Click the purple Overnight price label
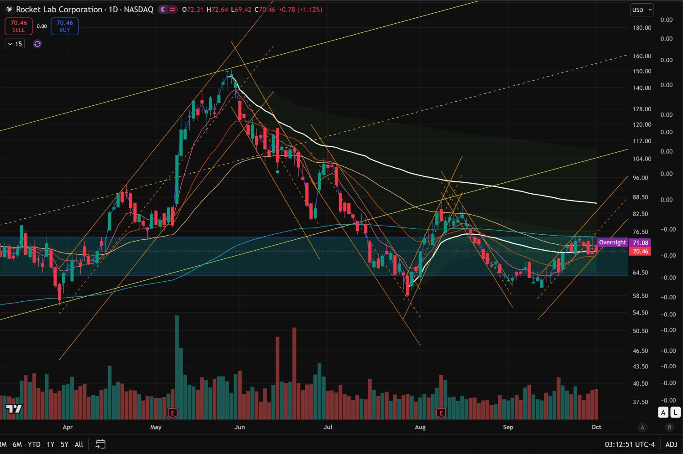The height and width of the screenshot is (454, 683). (x=612, y=242)
